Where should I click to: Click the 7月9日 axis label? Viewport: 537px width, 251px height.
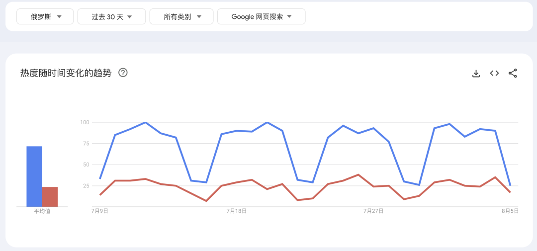pyautogui.click(x=99, y=211)
